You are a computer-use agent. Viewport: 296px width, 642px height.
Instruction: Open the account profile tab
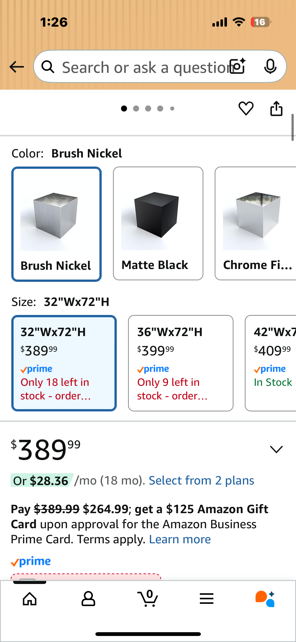(x=88, y=599)
